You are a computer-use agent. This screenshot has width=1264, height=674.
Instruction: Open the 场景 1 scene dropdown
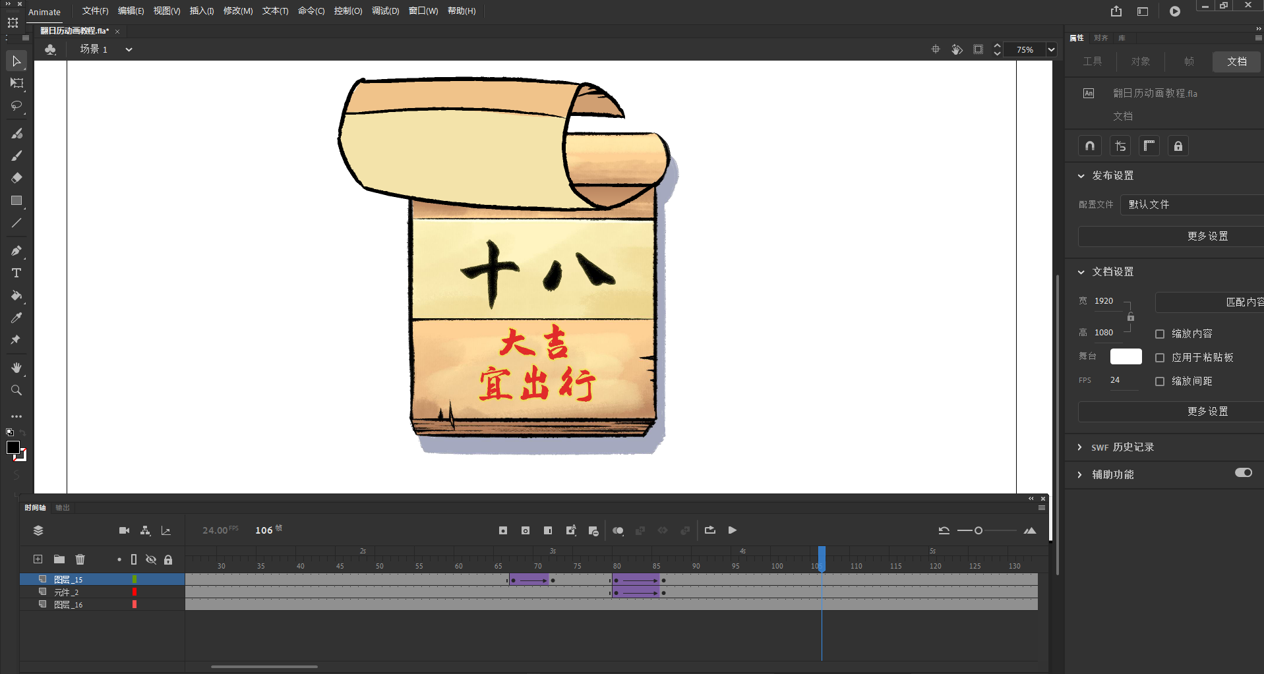129,49
